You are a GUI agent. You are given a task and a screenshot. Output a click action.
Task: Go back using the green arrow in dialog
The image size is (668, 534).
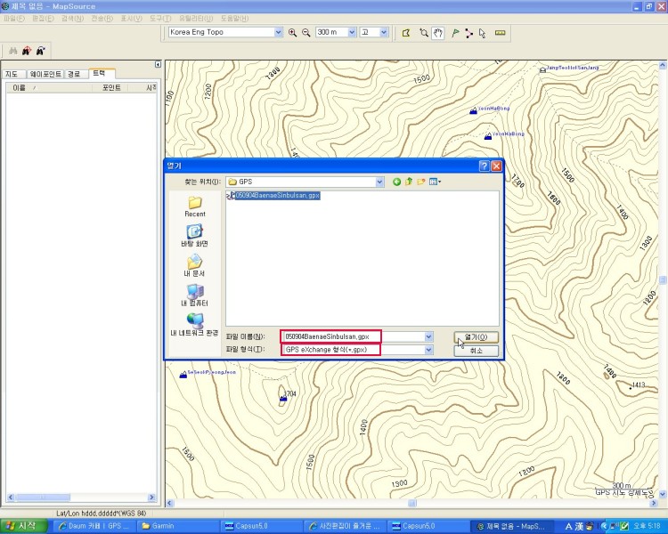click(396, 182)
